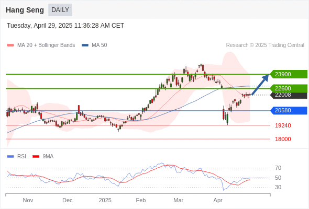Click the green 23900 resistance price tag
309x209 pixels.
point(289,74)
